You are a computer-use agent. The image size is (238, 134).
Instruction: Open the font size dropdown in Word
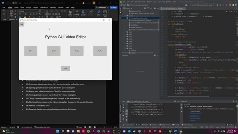43,11
